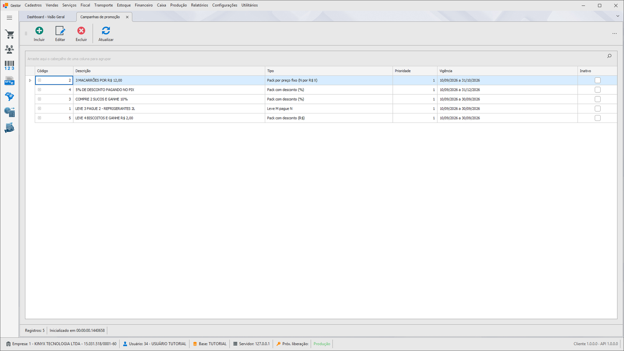Screen dimensions: 624x351
Task: Close the Campanhas de promoção tab
Action: (127, 17)
